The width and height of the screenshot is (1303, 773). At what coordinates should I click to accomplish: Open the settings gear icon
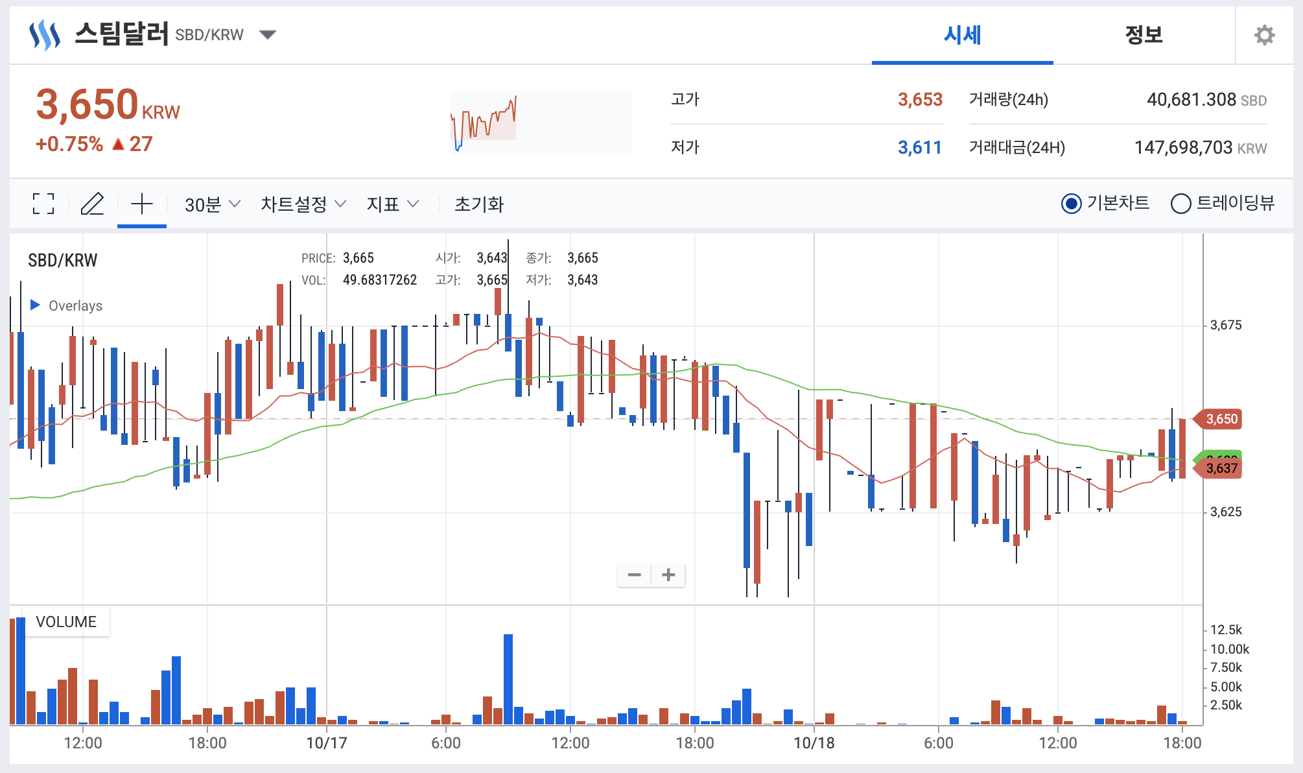tap(1264, 35)
